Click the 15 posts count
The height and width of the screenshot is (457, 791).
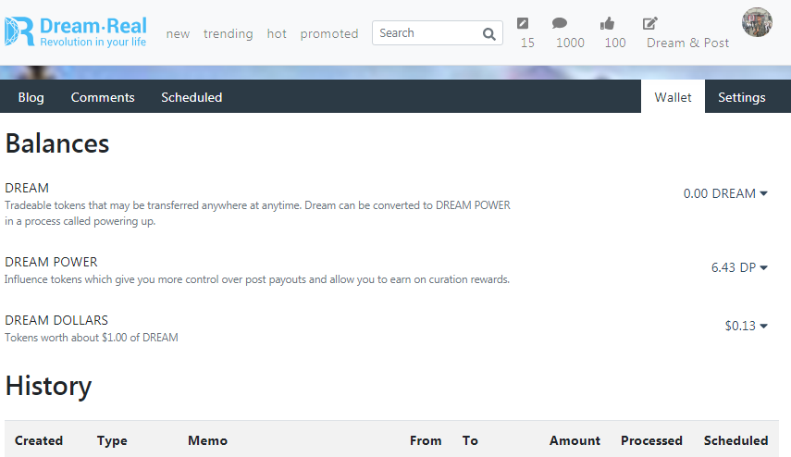[x=527, y=43]
